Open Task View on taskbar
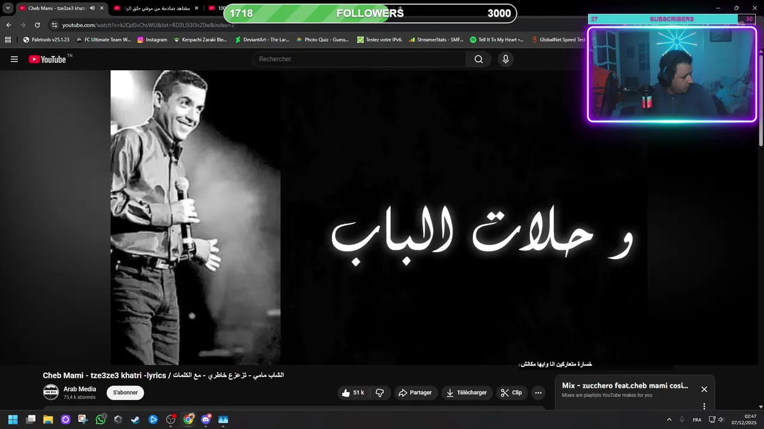764x429 pixels. (x=30, y=419)
